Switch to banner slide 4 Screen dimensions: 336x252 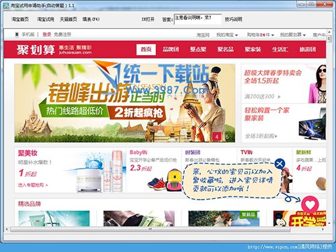click(216, 136)
